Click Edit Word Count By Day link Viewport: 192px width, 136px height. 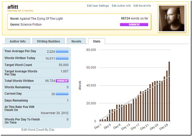38,130
